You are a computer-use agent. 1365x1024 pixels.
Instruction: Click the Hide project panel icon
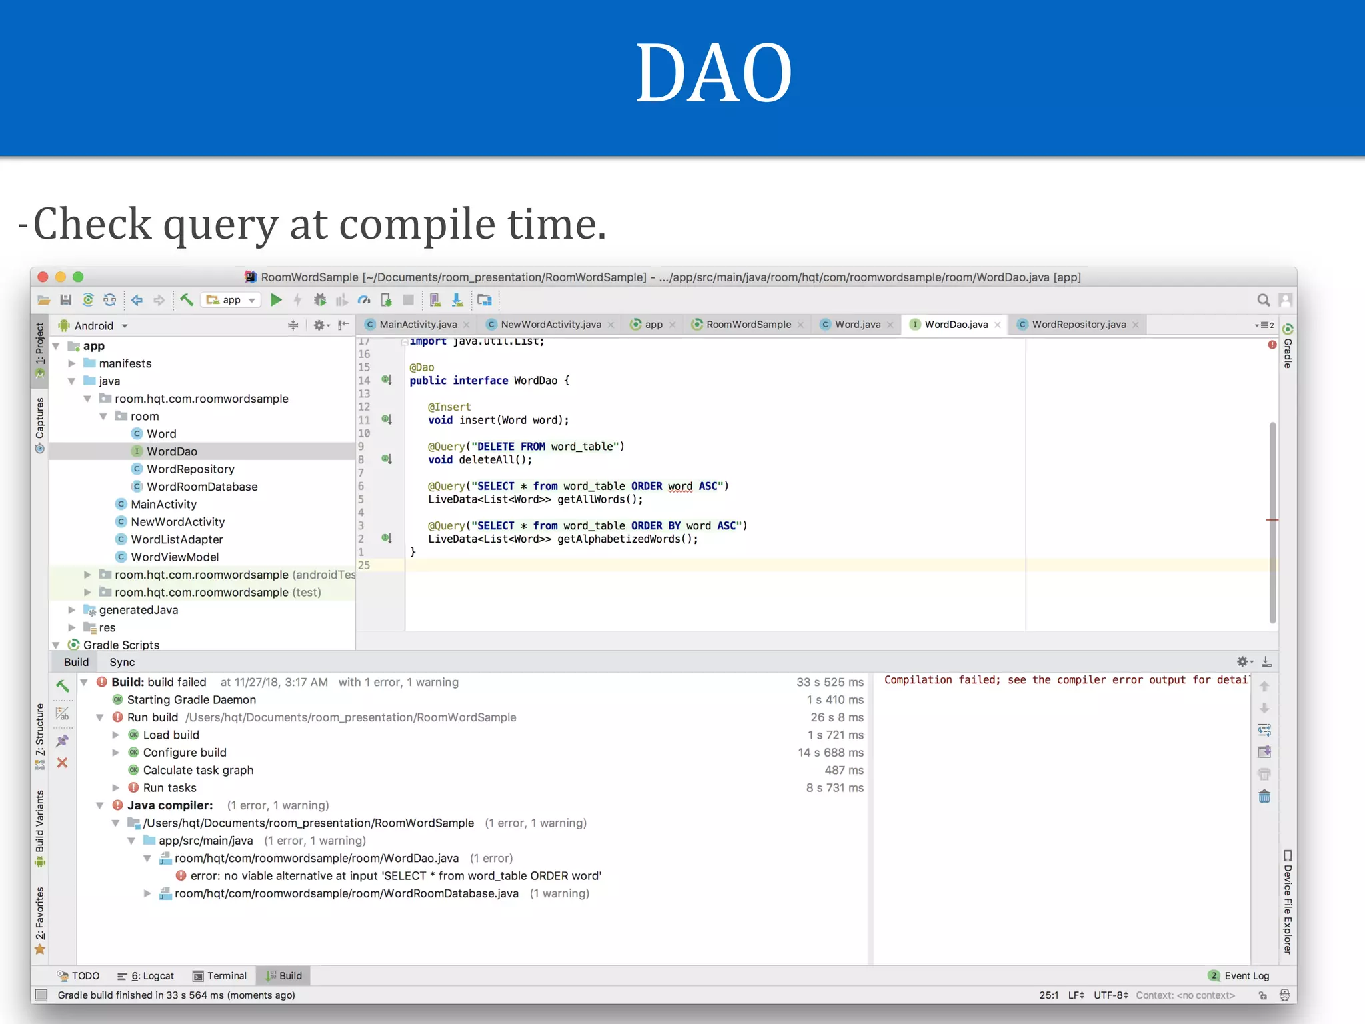click(343, 325)
